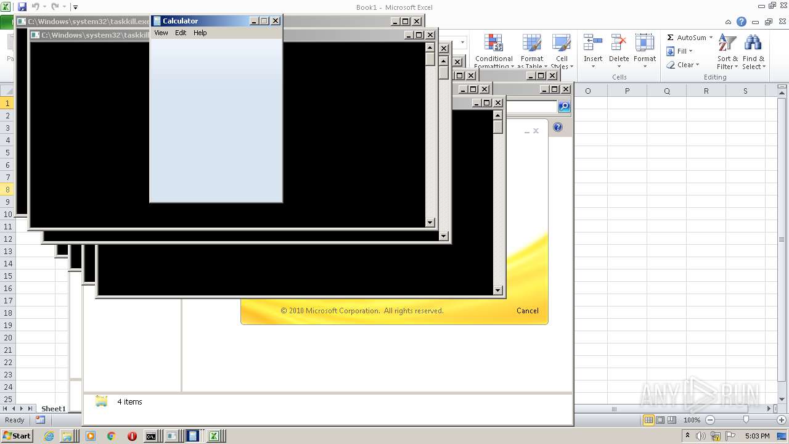Open Opera from taskbar

tap(132, 436)
